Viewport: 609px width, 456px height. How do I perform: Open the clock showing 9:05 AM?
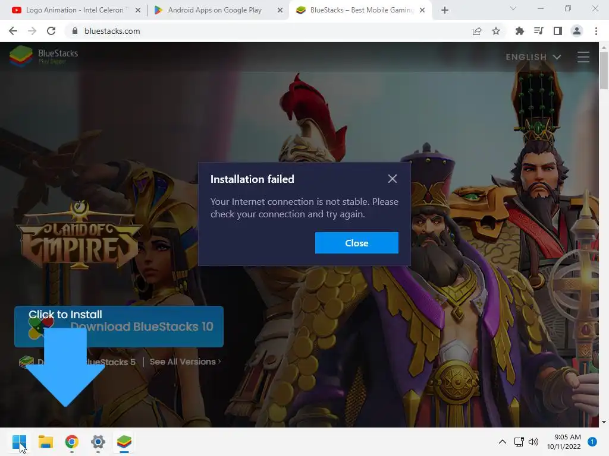(564, 442)
